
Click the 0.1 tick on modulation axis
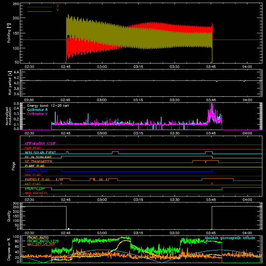16,124
